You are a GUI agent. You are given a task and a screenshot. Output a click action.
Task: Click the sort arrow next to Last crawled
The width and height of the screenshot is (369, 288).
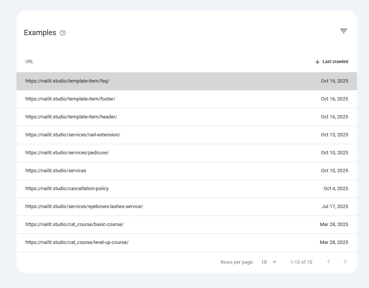pyautogui.click(x=317, y=62)
